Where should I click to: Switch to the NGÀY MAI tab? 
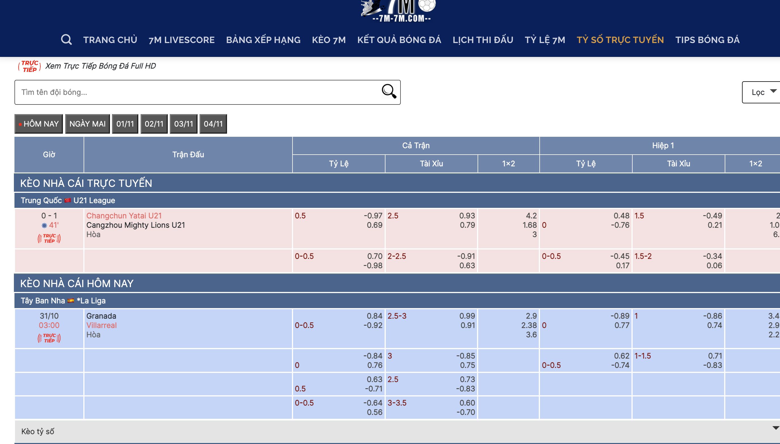(x=87, y=124)
